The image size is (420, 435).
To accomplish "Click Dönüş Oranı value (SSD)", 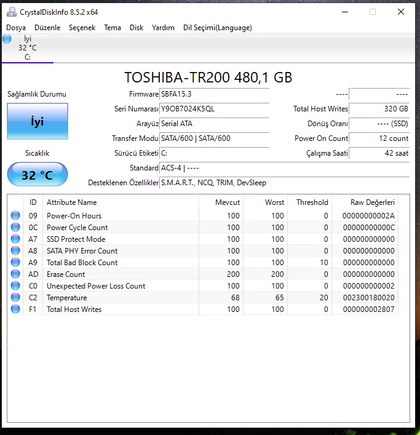I will coord(379,124).
